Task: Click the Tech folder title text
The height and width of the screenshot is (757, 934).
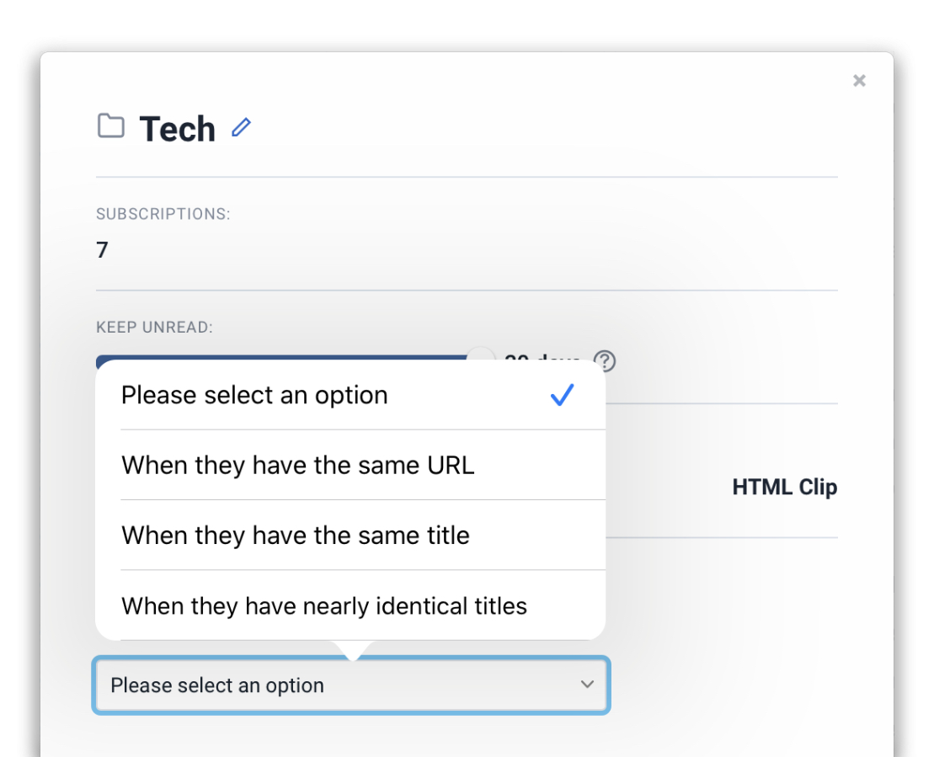Action: pos(178,129)
